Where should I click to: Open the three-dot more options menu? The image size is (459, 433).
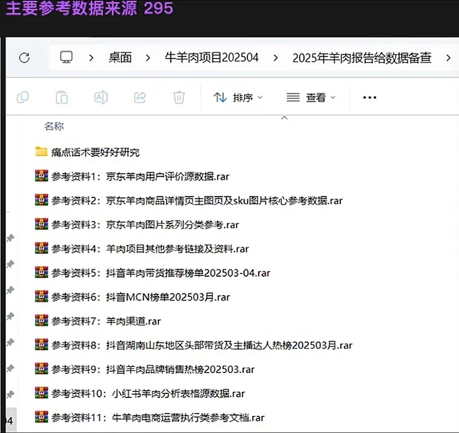[369, 98]
